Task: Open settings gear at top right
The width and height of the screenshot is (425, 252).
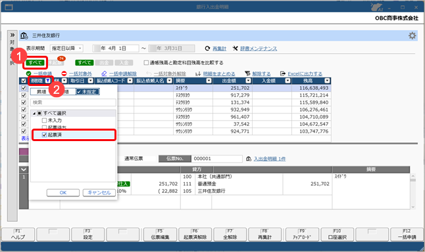Action: coord(412,35)
